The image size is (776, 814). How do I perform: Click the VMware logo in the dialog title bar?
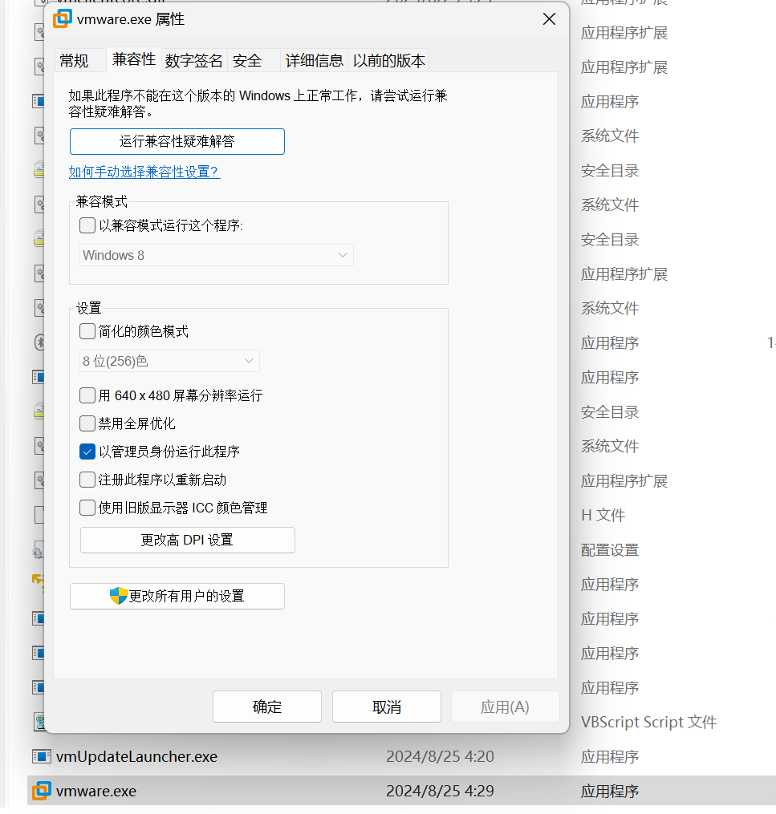point(62,18)
